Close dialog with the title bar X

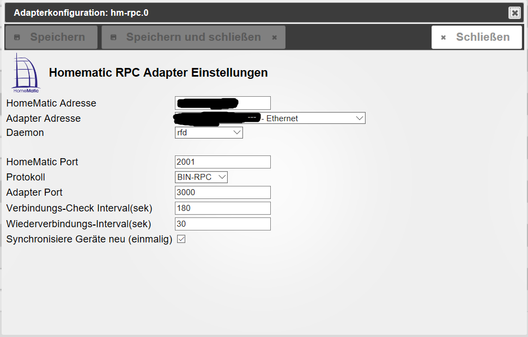(514, 13)
